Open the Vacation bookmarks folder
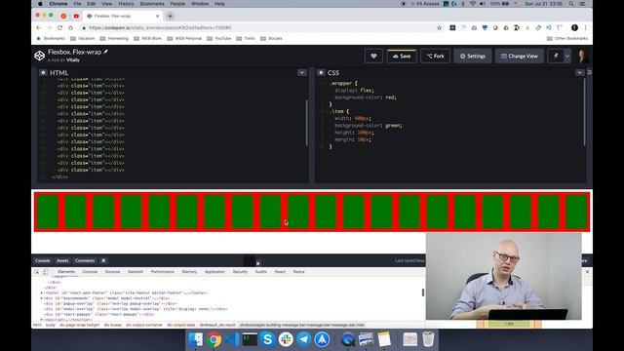Screen dimensions: 624x351 82,39
